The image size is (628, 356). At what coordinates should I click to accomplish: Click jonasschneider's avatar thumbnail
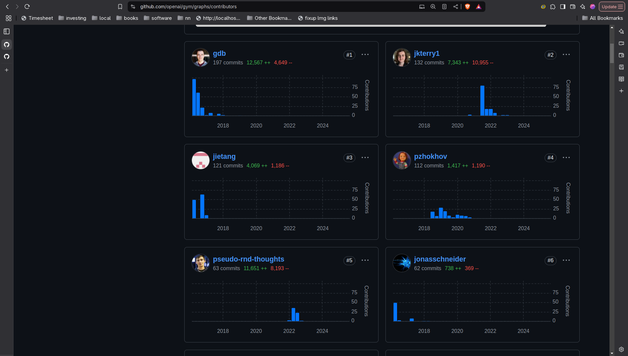coord(402,263)
